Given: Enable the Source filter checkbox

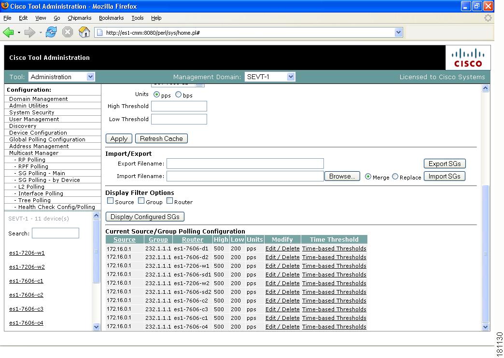Looking at the screenshot, I should pyautogui.click(x=110, y=201).
